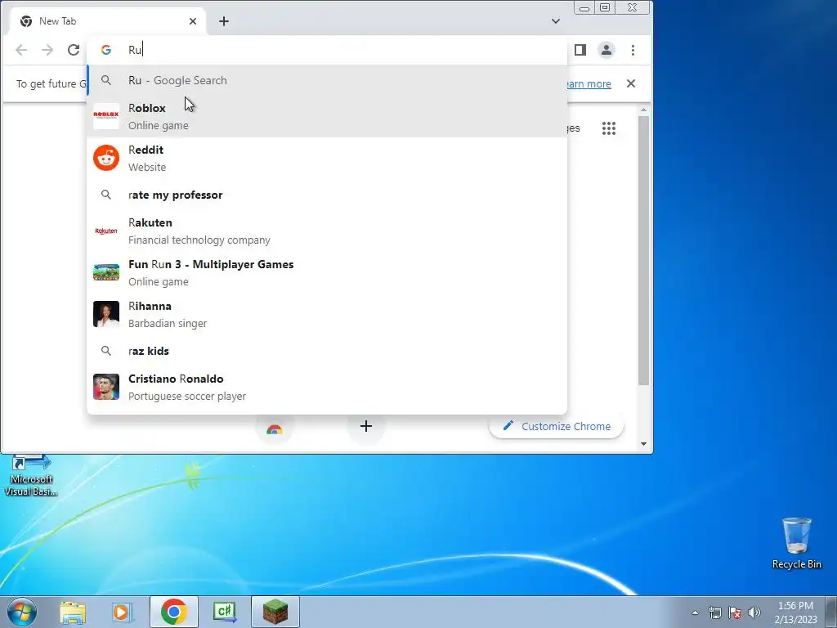Image resolution: width=837 pixels, height=628 pixels.
Task: Reload the page with the refresh icon
Action: (x=74, y=50)
